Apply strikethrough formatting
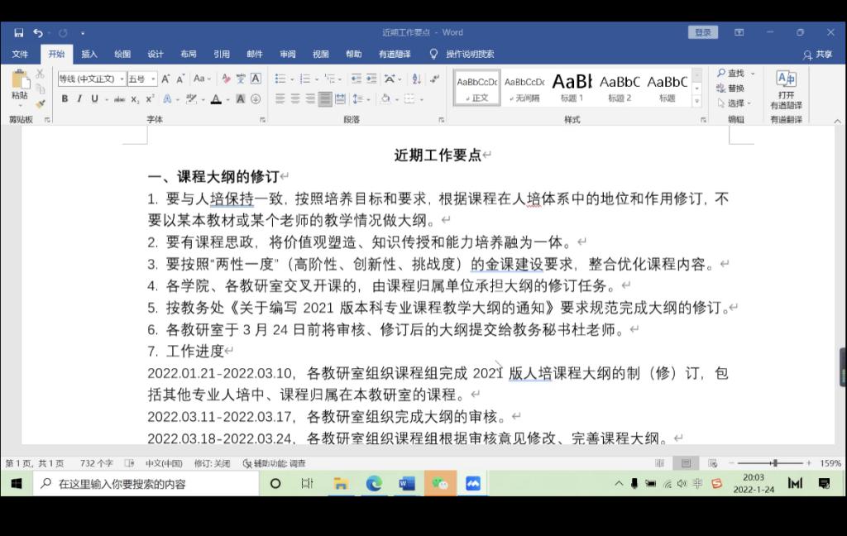Image resolution: width=847 pixels, height=536 pixels. click(120, 99)
